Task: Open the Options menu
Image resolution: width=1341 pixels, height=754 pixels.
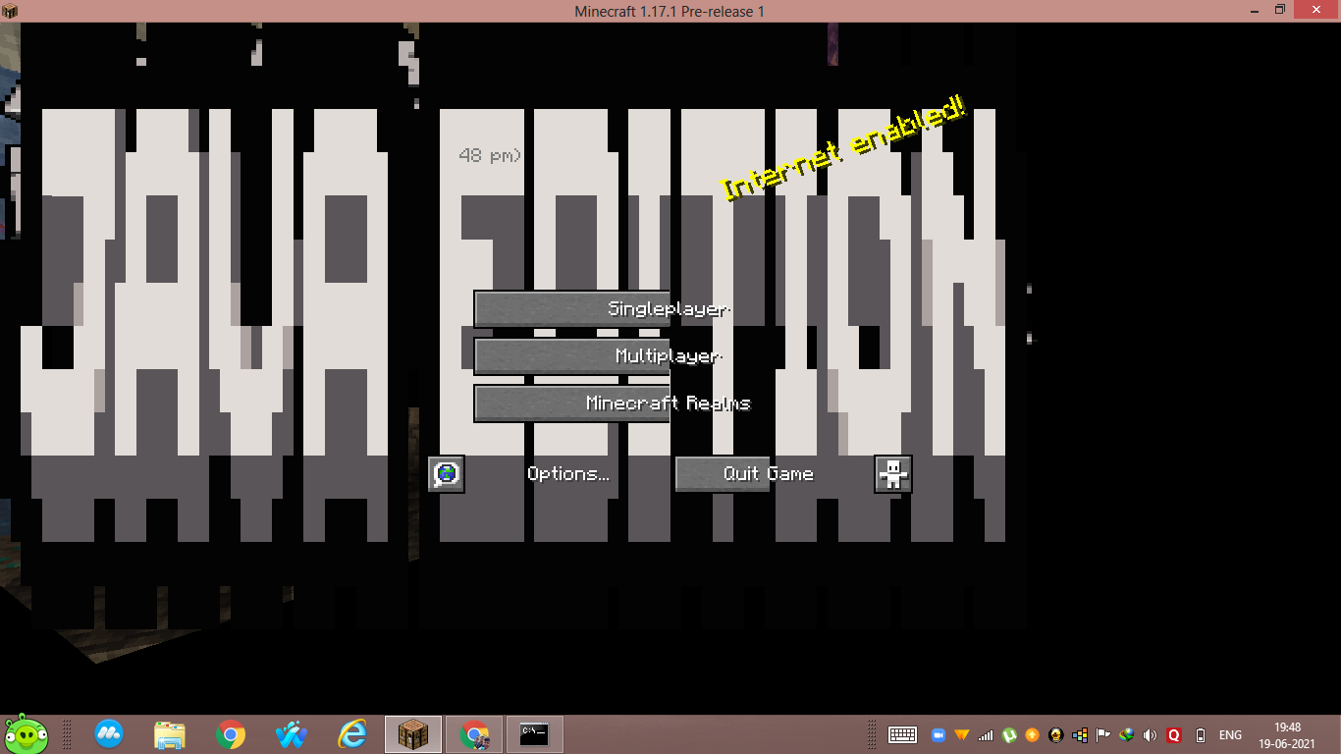Action: (568, 473)
